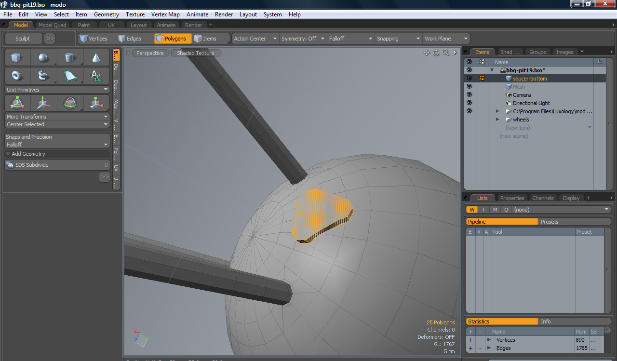
Task: Open the More Transforms dropdown
Action: tap(57, 117)
